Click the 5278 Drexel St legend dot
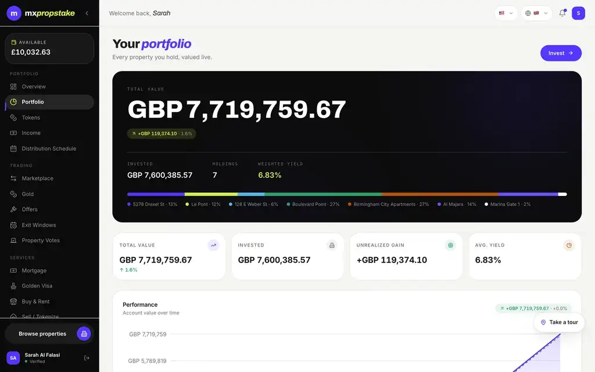The image size is (595, 372). (x=129, y=204)
